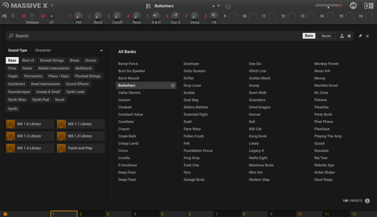Click macro knob 6 Osc 3
377x217 pixels.
(x=175, y=16)
